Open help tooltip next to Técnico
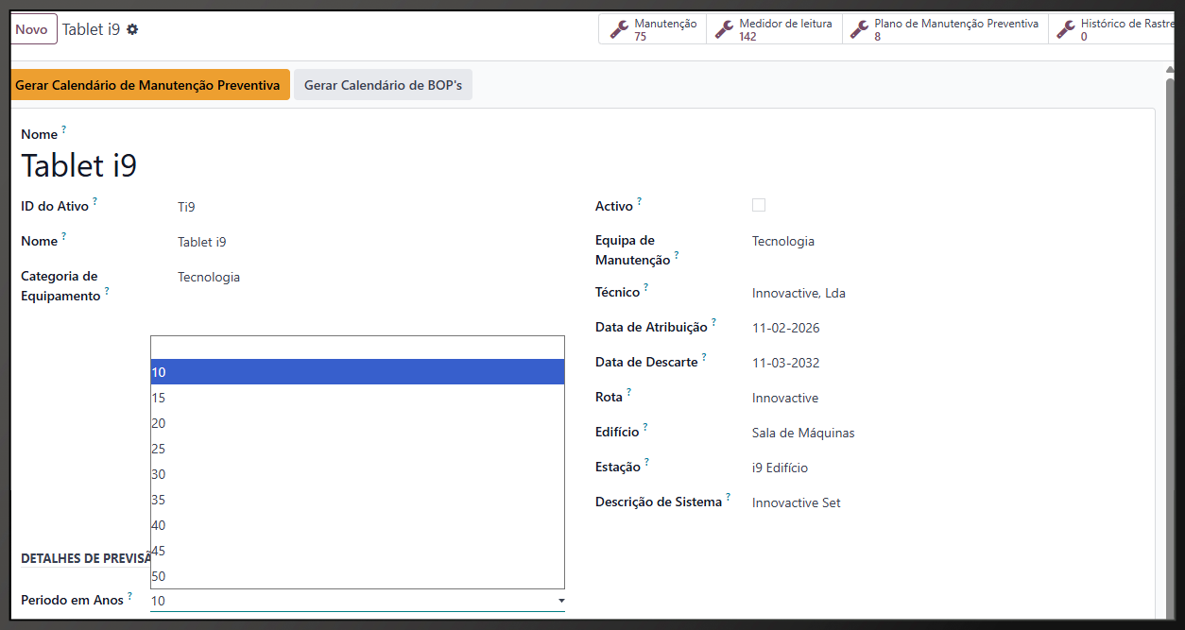The image size is (1185, 630). click(x=646, y=287)
